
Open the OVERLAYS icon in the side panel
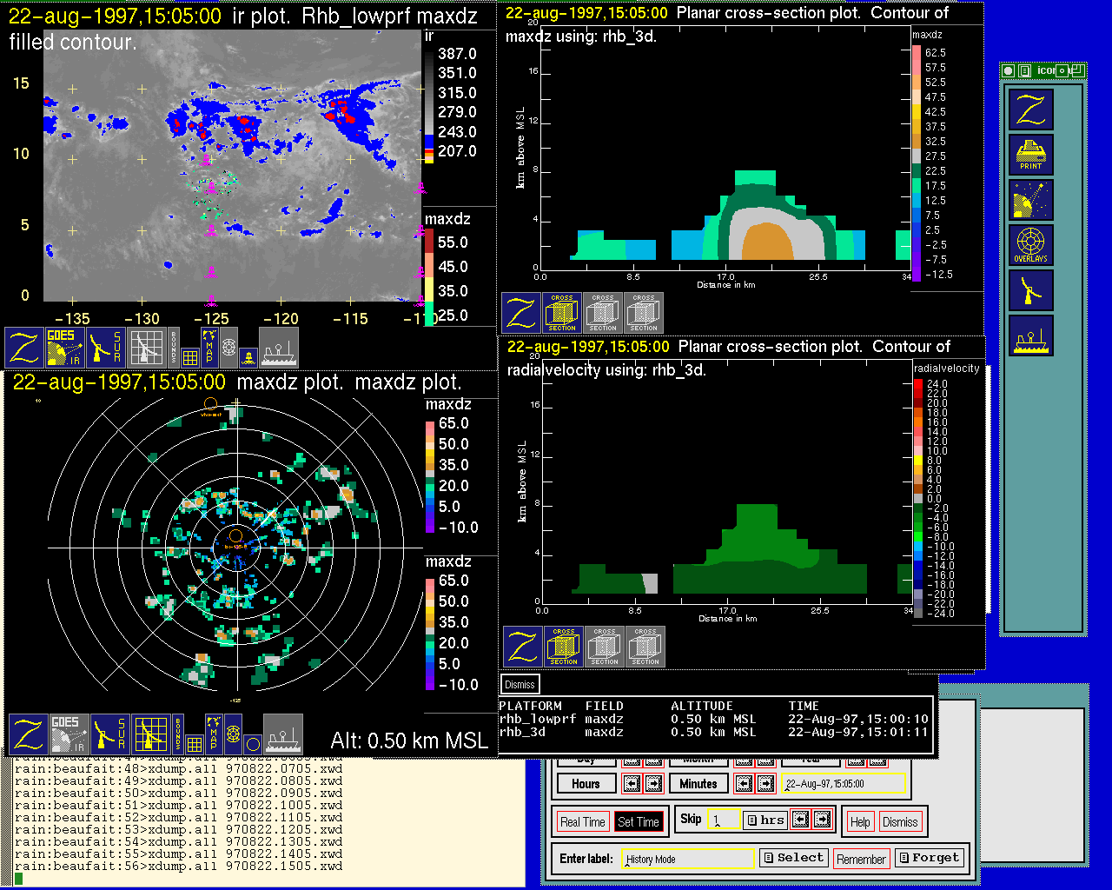pos(1030,245)
